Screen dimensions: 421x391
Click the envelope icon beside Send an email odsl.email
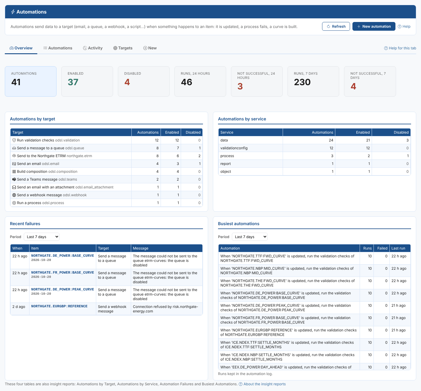tap(14, 164)
